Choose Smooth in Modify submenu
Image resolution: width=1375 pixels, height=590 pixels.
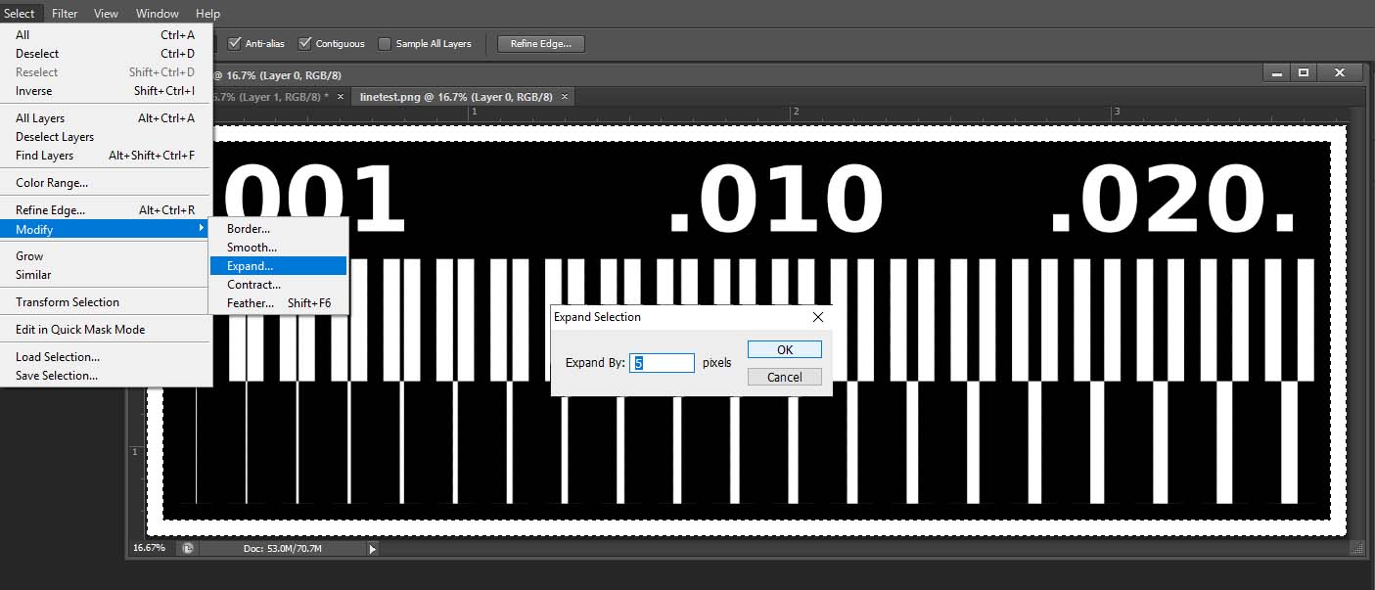click(279, 248)
